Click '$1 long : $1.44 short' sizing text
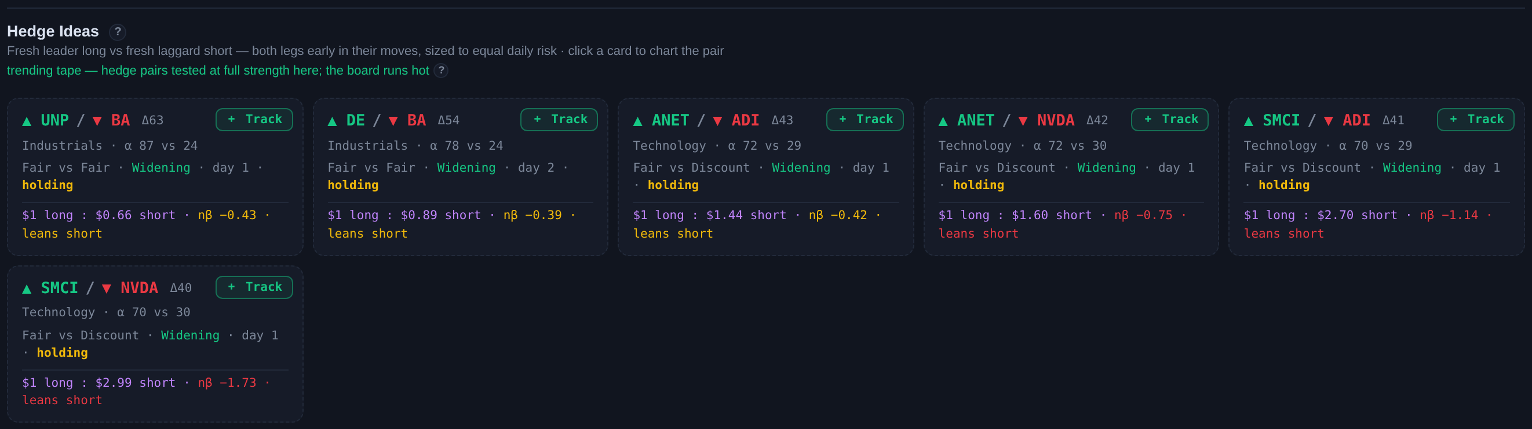The image size is (1532, 429). click(709, 216)
